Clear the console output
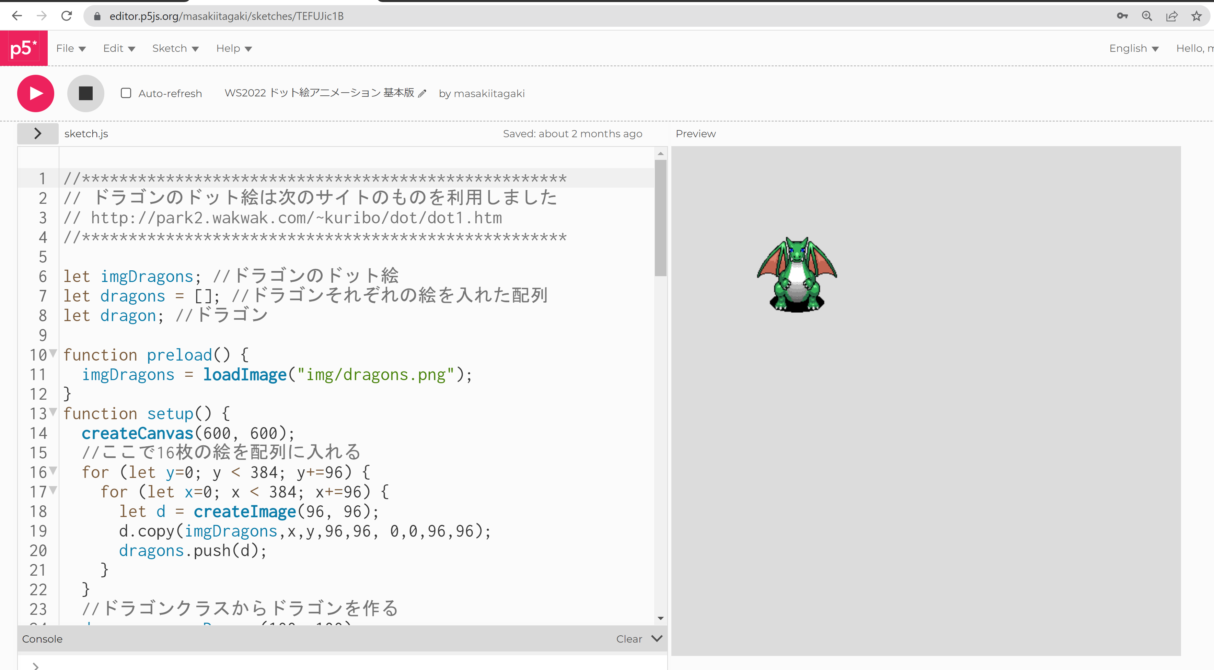The image size is (1214, 670). [629, 639]
